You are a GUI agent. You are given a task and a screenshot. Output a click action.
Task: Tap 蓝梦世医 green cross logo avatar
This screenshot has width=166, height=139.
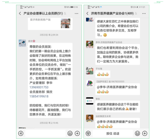click(90, 84)
